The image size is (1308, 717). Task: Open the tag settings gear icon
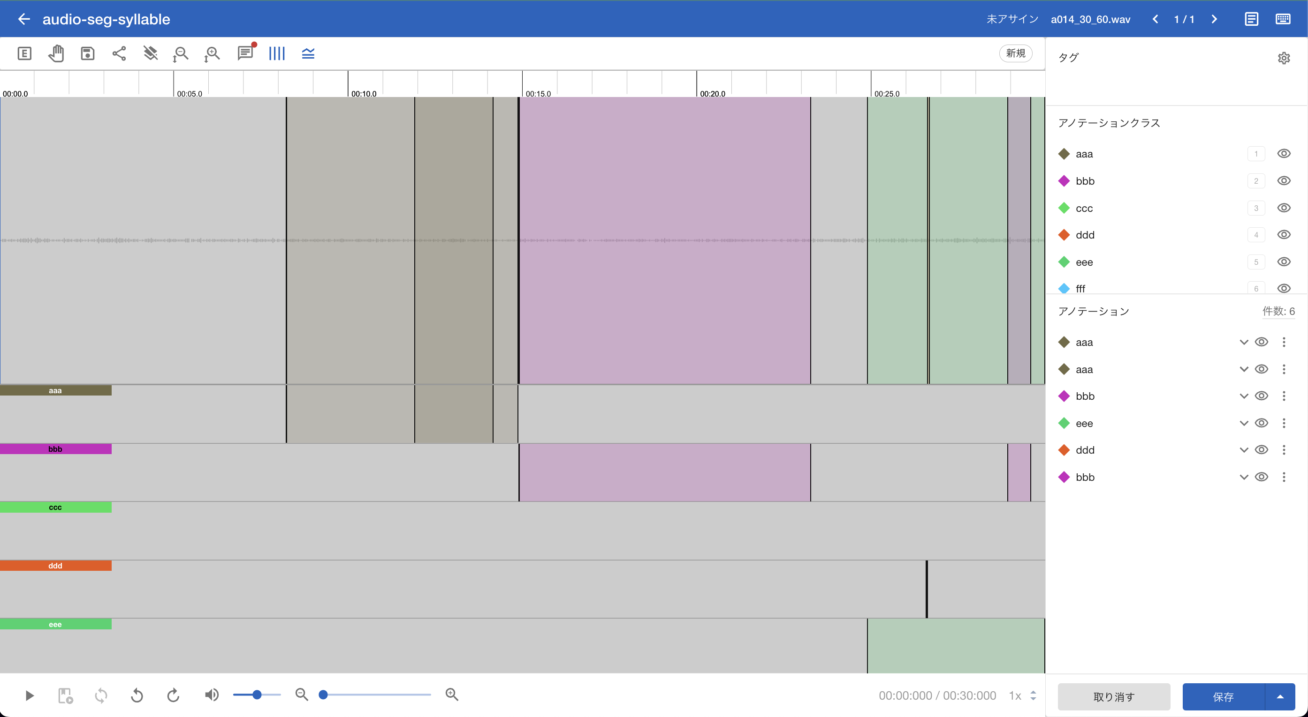click(1284, 58)
